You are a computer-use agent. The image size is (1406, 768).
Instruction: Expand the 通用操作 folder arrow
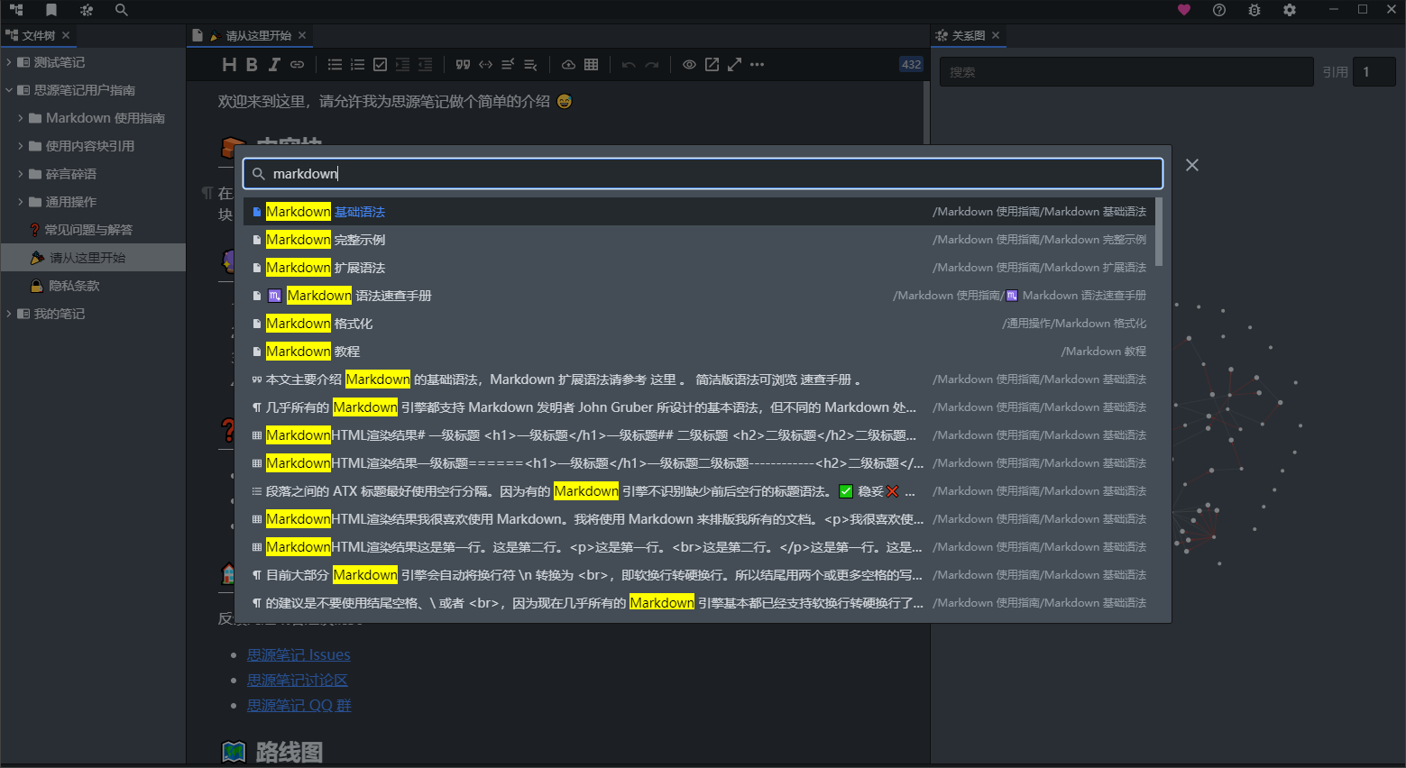(21, 202)
